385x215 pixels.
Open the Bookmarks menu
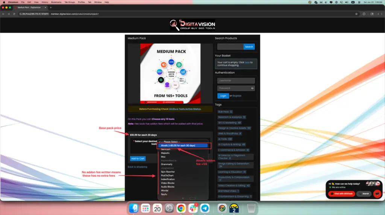(x=56, y=2)
